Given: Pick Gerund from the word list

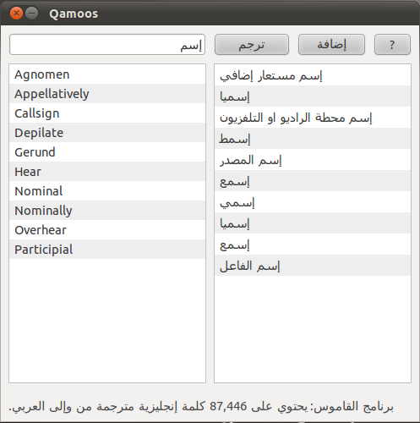Looking at the screenshot, I should pos(107,152).
